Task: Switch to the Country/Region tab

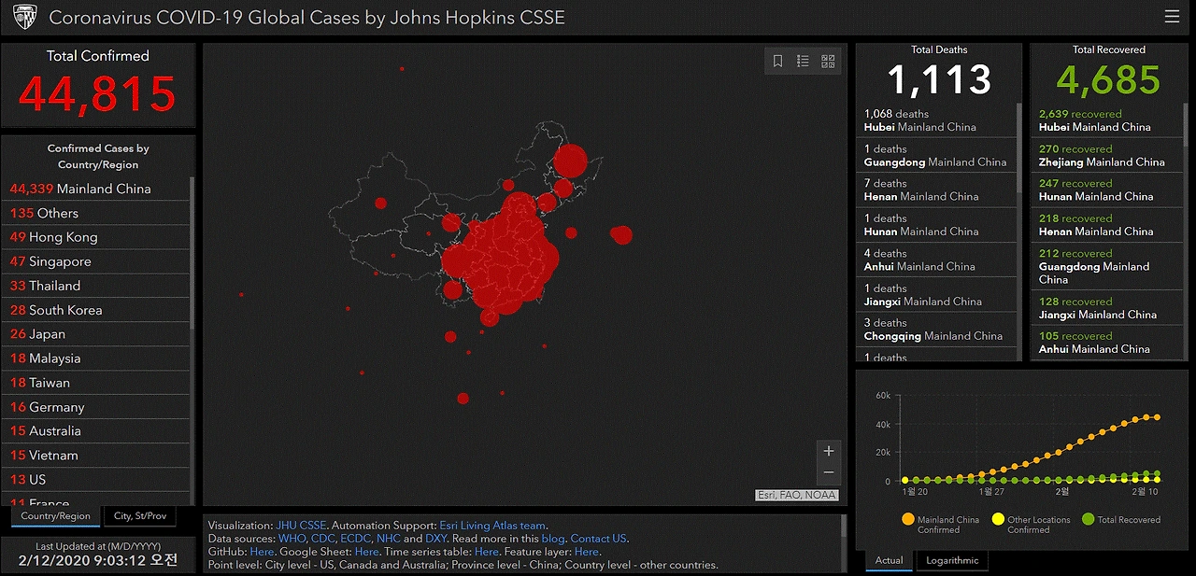Action: tap(55, 516)
